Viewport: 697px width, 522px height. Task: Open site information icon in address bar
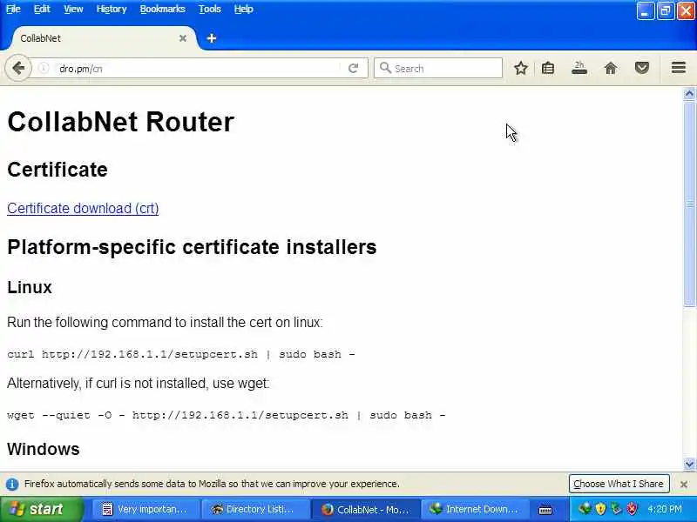[x=44, y=69]
